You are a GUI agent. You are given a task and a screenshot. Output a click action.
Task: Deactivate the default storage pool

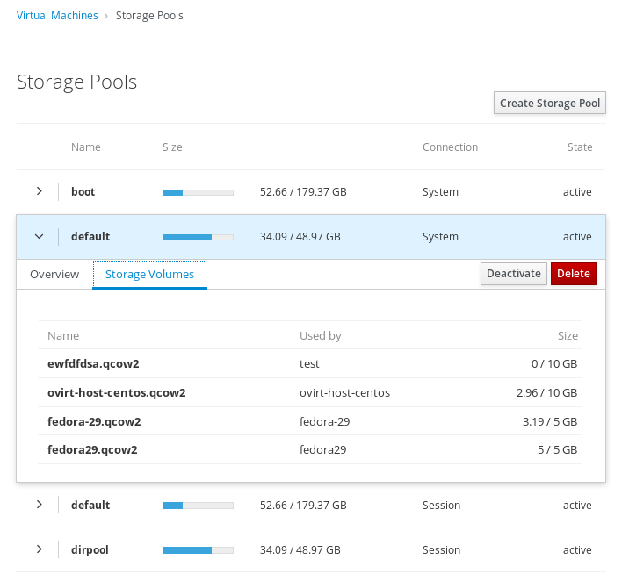point(514,274)
